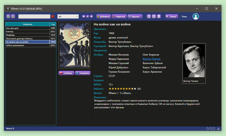Click the Filmex app icon in title bar

pyautogui.click(x=8, y=8)
